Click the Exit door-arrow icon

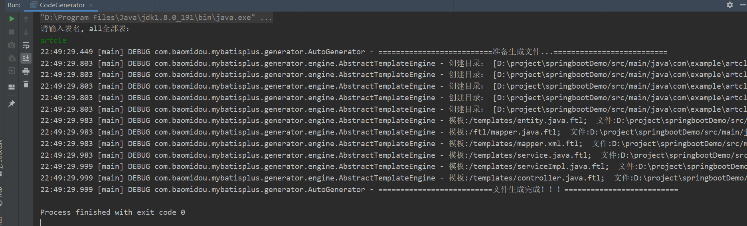click(12, 71)
